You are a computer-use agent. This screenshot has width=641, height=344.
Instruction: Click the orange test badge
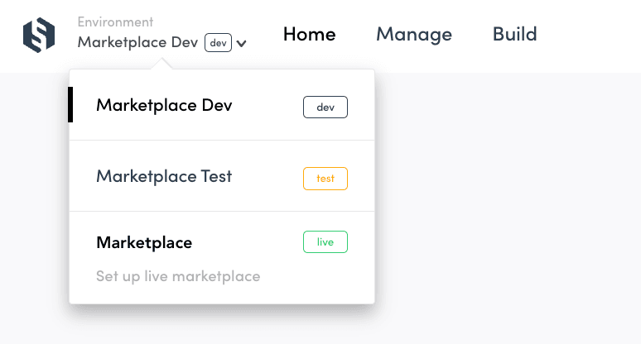[x=325, y=179]
